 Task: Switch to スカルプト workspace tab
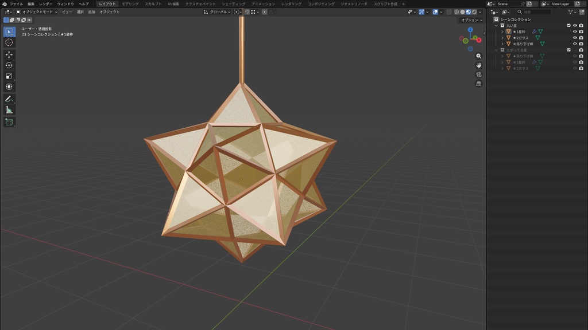click(153, 4)
